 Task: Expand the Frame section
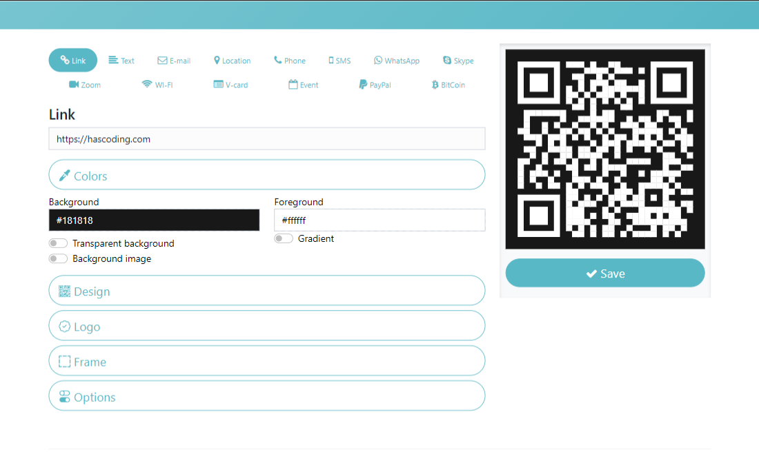267,361
